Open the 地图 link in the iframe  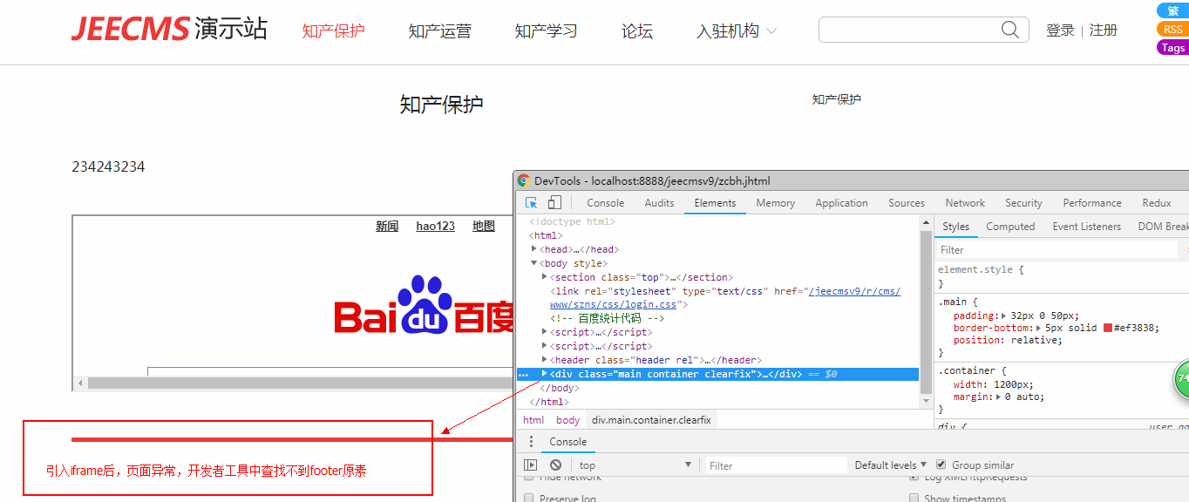click(484, 226)
